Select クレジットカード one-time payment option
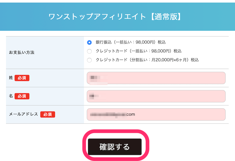The width and height of the screenshot is (235, 161). click(x=89, y=51)
